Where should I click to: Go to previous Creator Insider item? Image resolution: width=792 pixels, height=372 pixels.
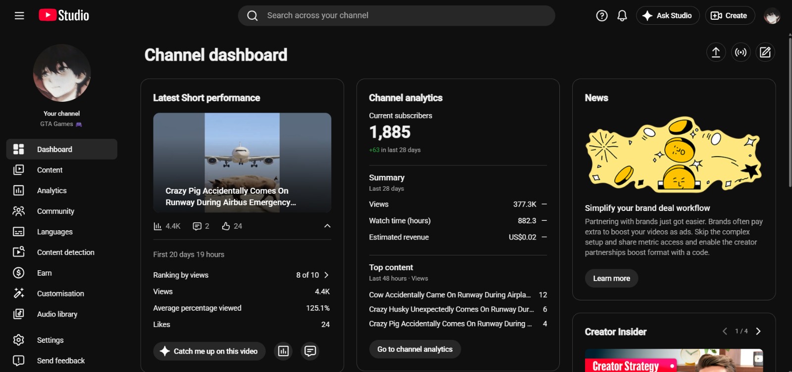[725, 331]
